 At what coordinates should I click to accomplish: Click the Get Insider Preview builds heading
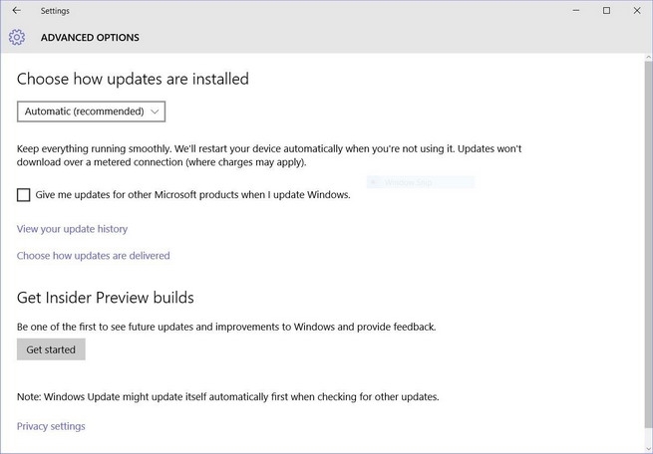pos(105,298)
